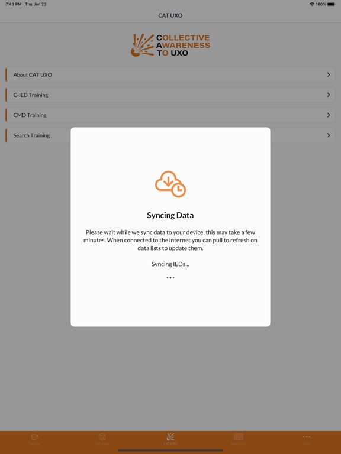Tap the Collective Awareness to UXO logo
The image size is (341, 454).
170,45
